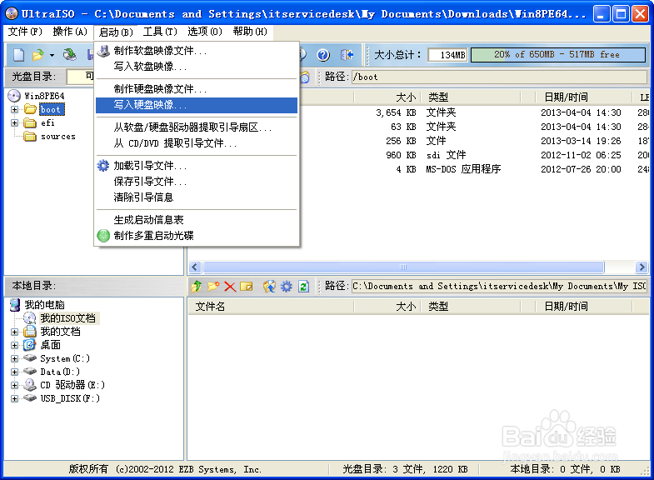Open the 操作(A) menu
The height and width of the screenshot is (480, 654).
pyautogui.click(x=70, y=32)
